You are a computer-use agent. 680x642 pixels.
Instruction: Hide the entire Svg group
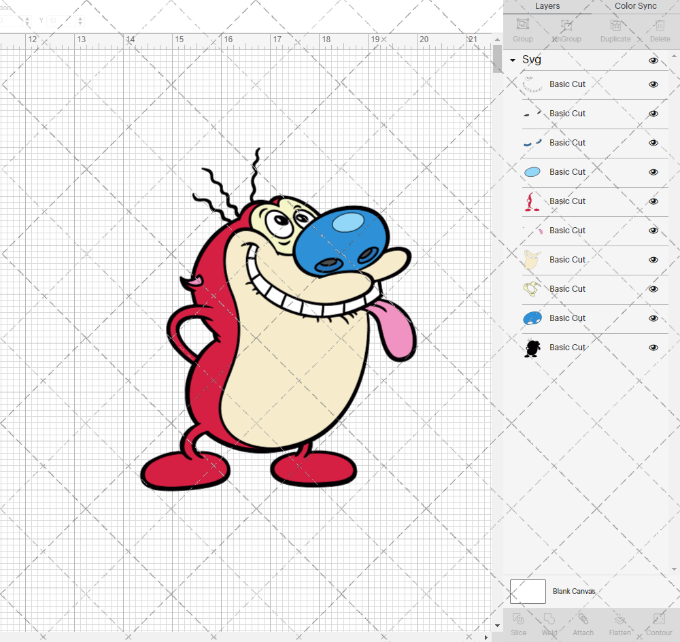coord(653,60)
